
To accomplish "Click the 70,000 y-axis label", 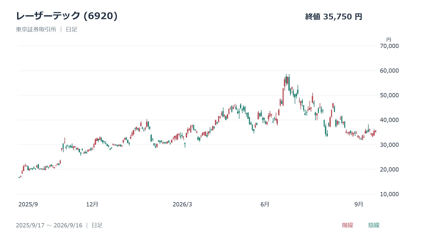I will [x=389, y=46].
